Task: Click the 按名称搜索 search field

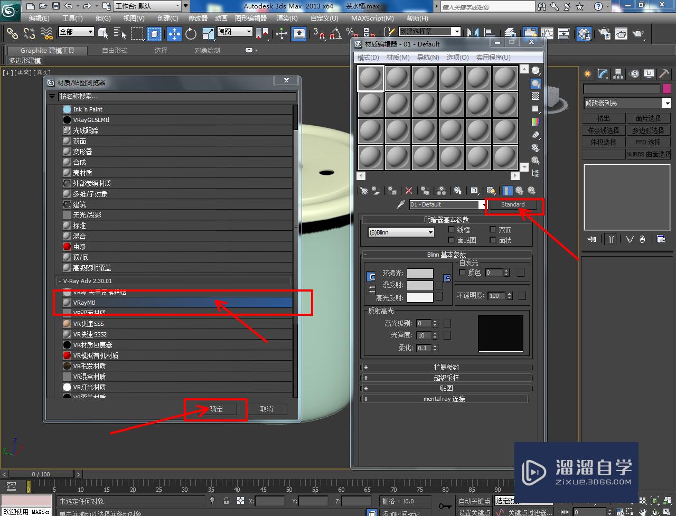Action: [x=177, y=97]
